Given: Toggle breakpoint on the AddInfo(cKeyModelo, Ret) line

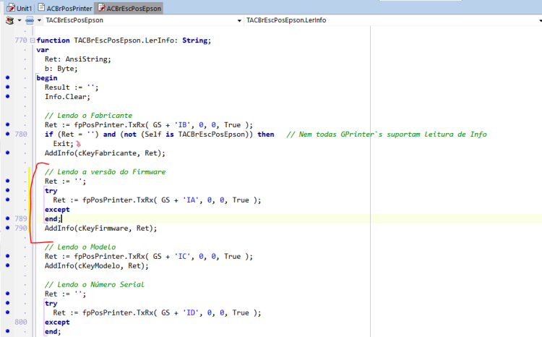Looking at the screenshot, I should click(8, 265).
